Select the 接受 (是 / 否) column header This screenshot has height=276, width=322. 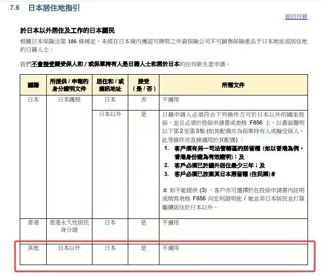click(143, 85)
